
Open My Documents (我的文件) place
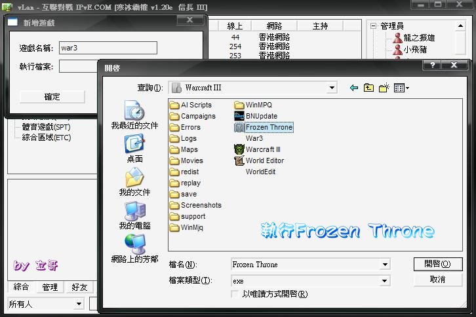134,182
